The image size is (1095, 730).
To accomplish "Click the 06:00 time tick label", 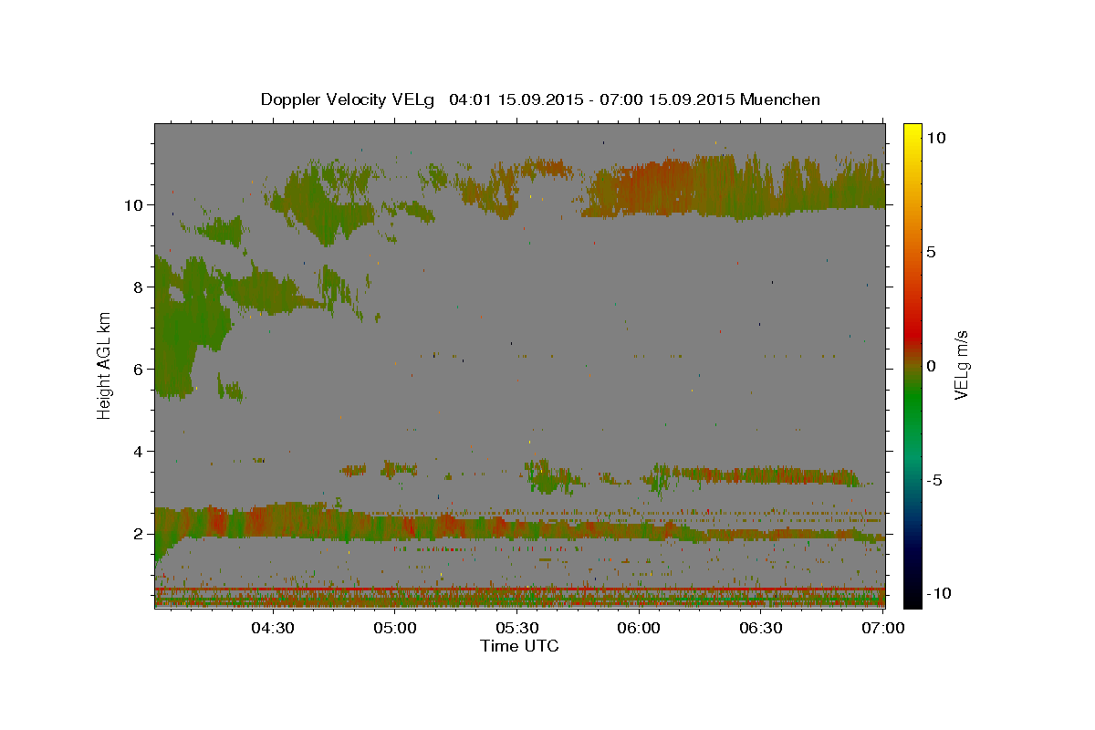I will coord(640,628).
